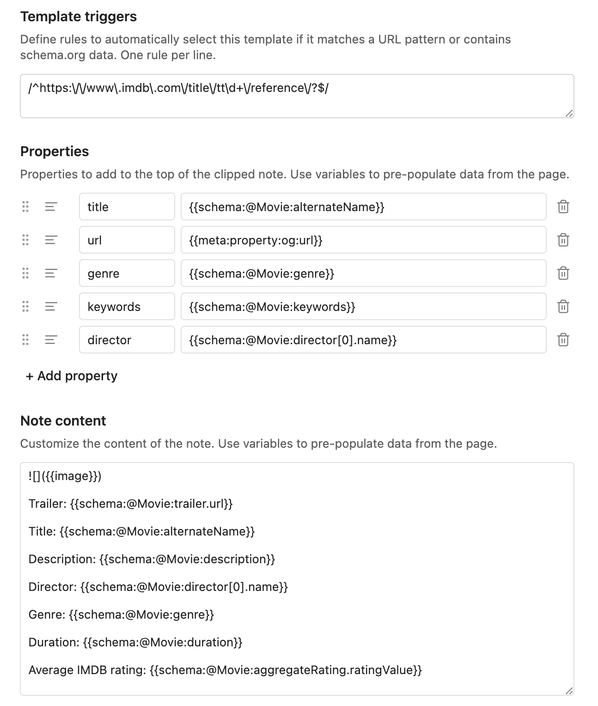Image resolution: width=598 pixels, height=706 pixels.
Task: Open property type selector for url
Action: pyautogui.click(x=51, y=240)
